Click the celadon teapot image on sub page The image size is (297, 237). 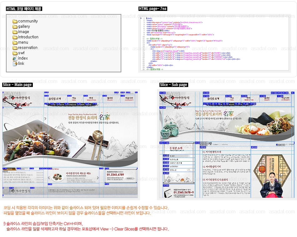[x=169, y=129]
